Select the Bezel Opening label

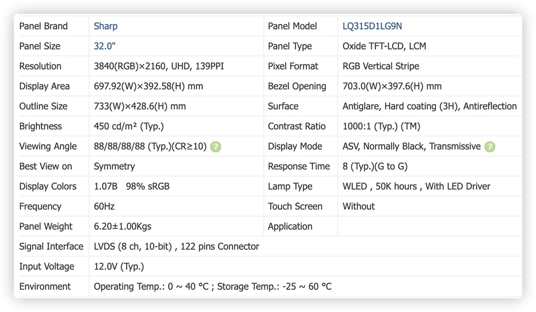tap(297, 86)
